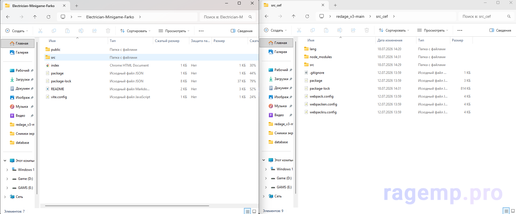Click the Copy icon in left window toolbar
Image resolution: width=516 pixels, height=214 pixels.
click(x=54, y=31)
